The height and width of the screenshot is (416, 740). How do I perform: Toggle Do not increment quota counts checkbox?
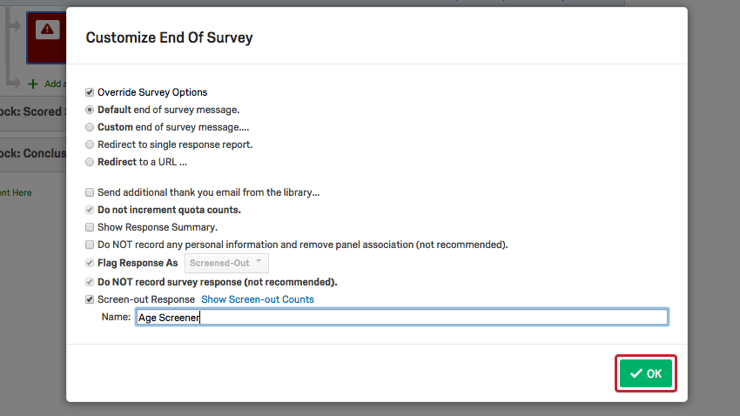tap(90, 210)
